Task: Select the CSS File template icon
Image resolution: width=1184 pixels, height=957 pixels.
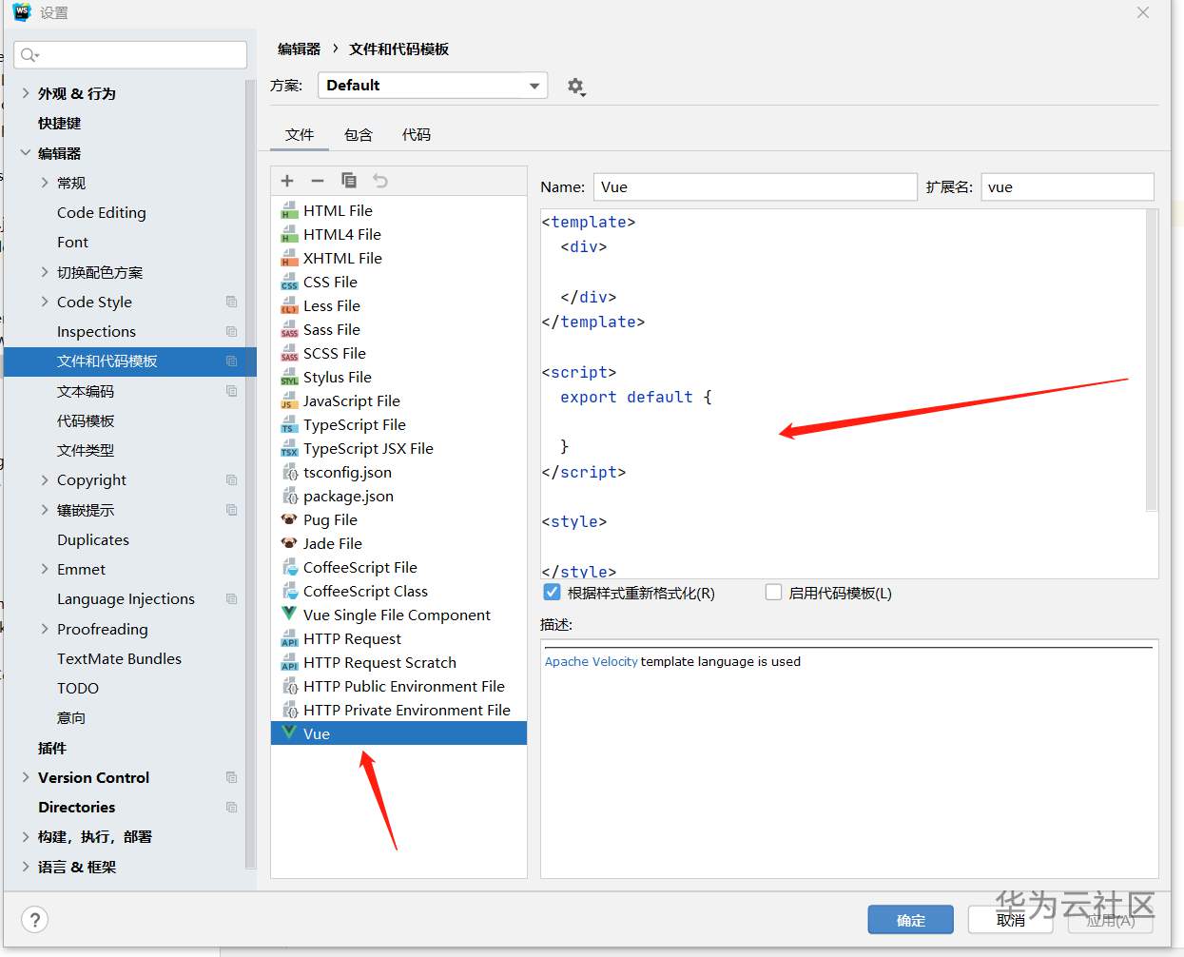Action: [x=289, y=282]
